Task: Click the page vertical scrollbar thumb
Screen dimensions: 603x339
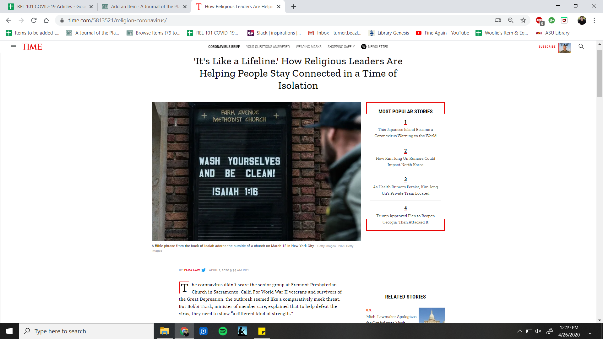Action: pos(600,74)
